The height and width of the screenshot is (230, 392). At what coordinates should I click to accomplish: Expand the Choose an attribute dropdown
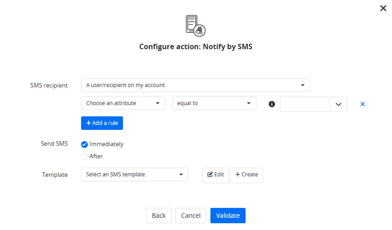[123, 103]
